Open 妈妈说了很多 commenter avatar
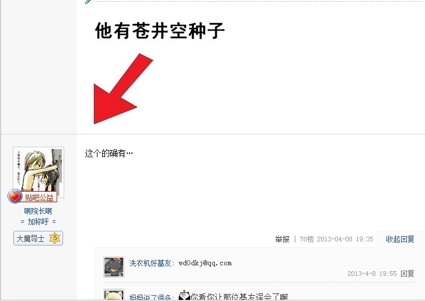Screen dimensions: 425x301 point(114,295)
